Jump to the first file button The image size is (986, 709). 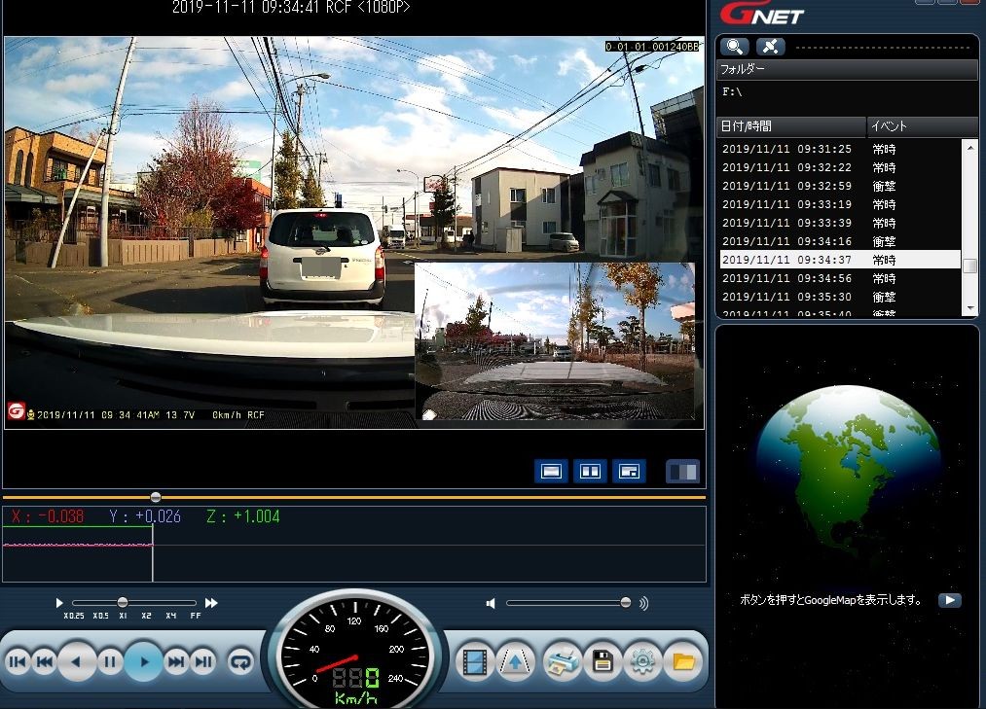coord(17,661)
